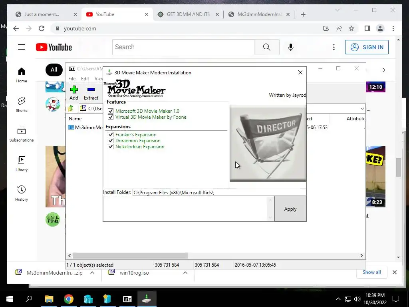Select the Ms3dmmMo file row in 7-Zip
Screen dimensions: 409x307
click(x=85, y=128)
